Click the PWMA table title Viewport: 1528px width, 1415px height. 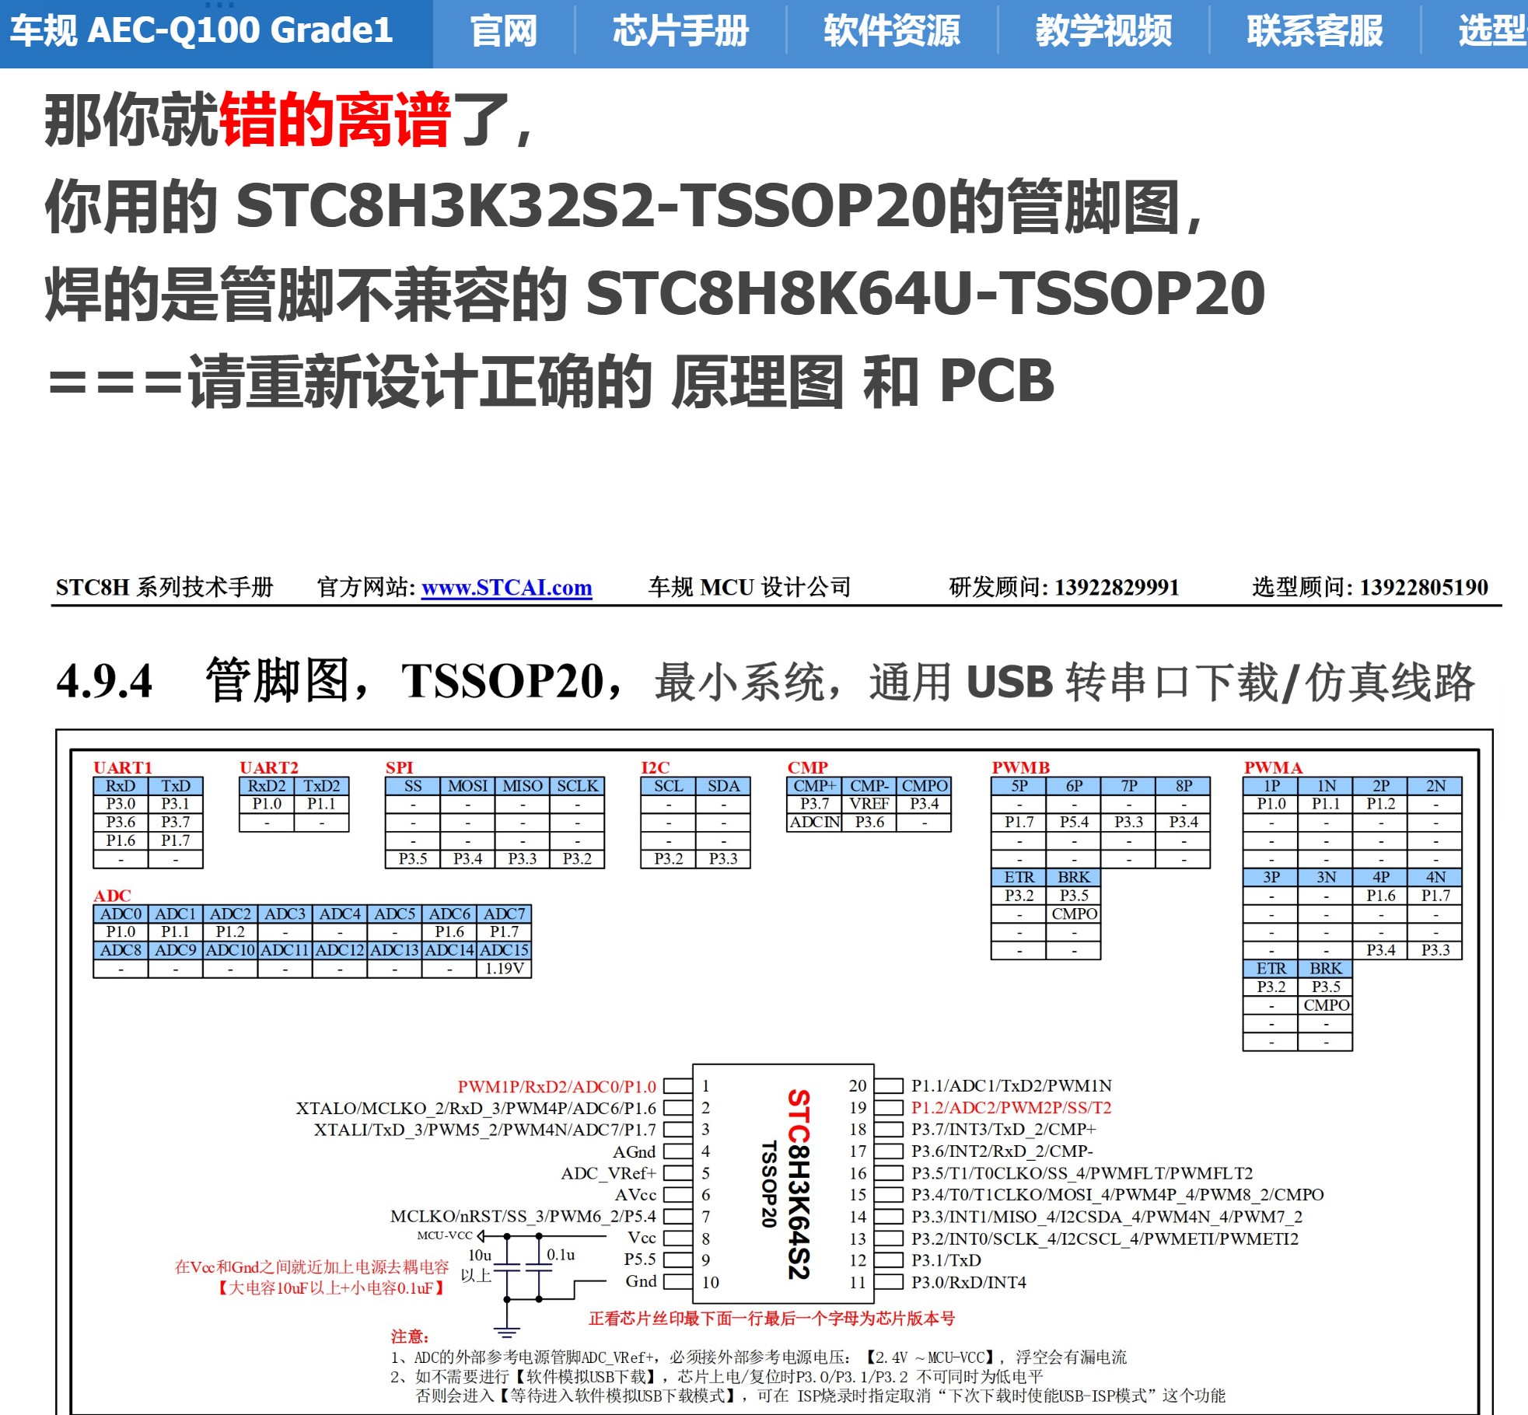tap(1273, 767)
